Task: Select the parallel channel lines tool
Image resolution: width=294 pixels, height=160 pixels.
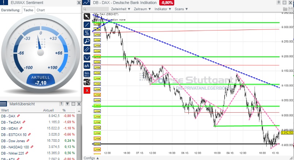Action: [x=87, y=49]
